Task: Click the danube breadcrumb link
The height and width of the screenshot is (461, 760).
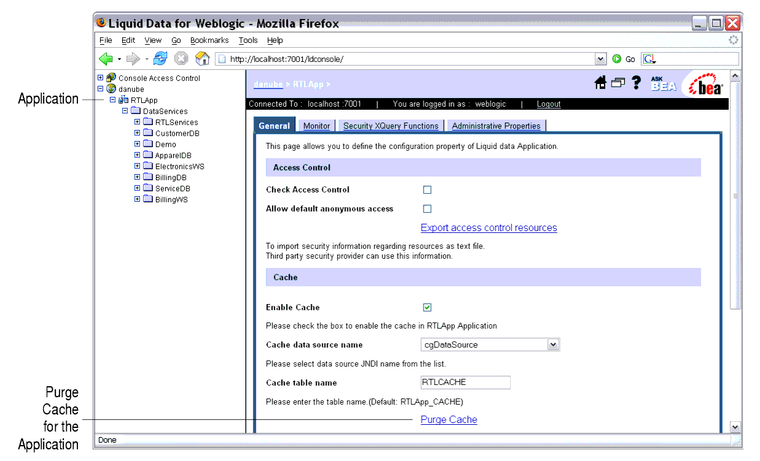Action: [x=268, y=85]
